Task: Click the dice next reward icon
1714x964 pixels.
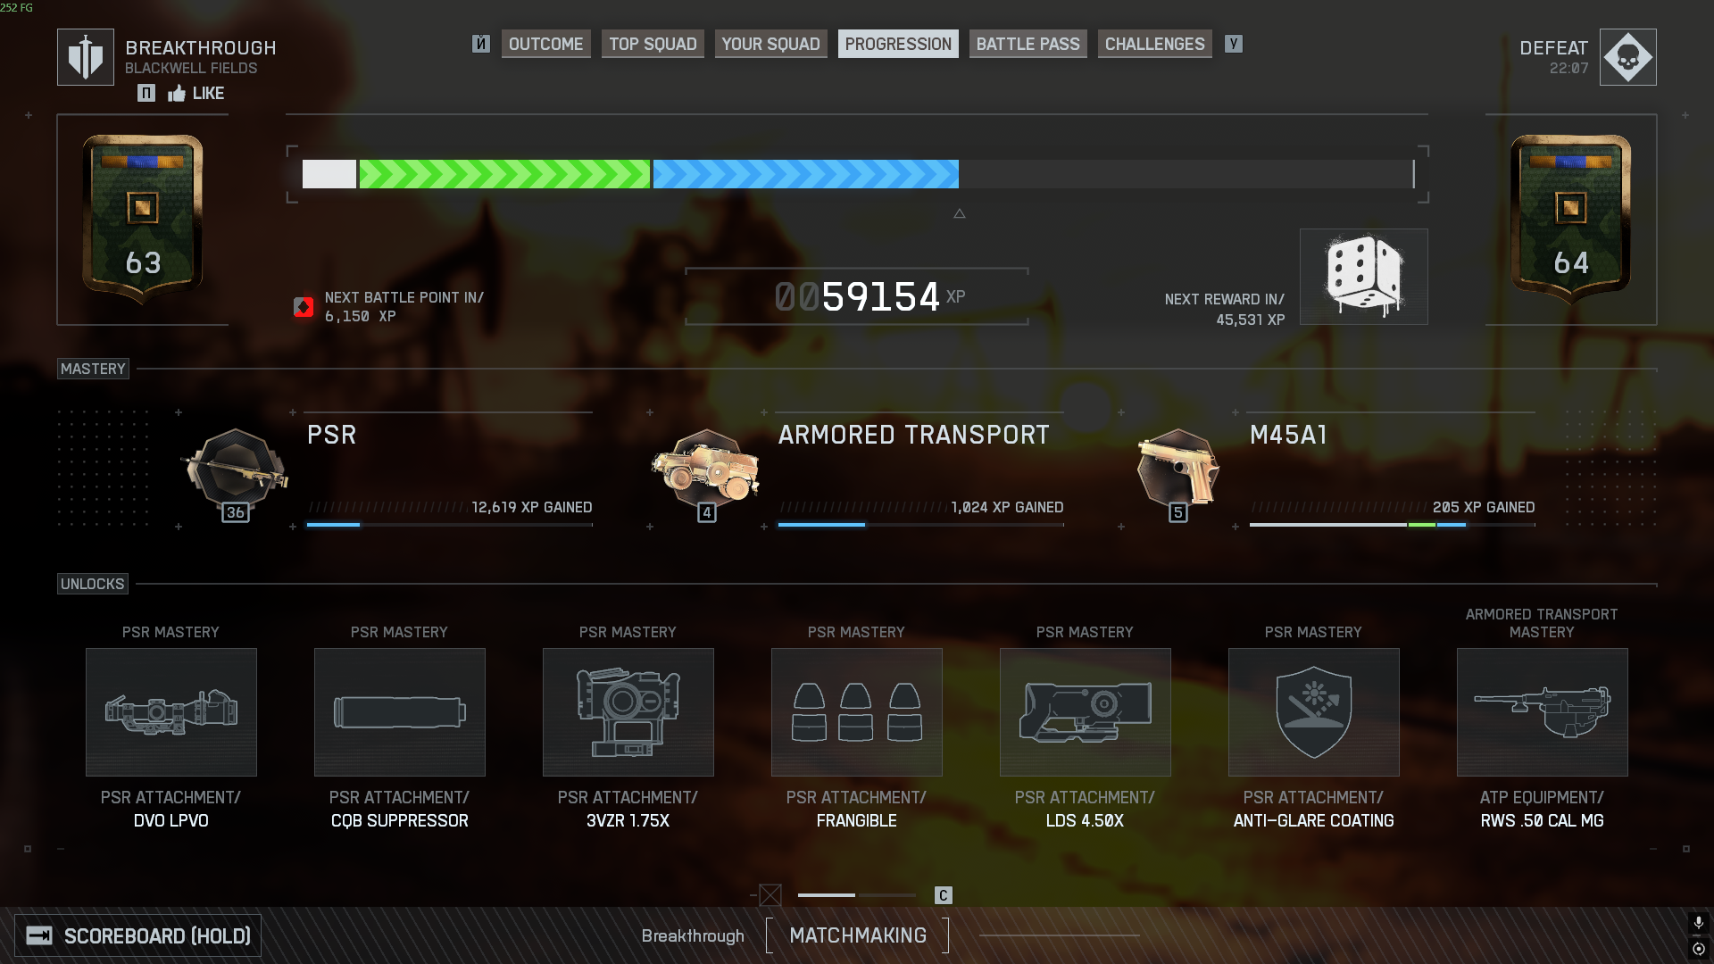Action: point(1363,277)
